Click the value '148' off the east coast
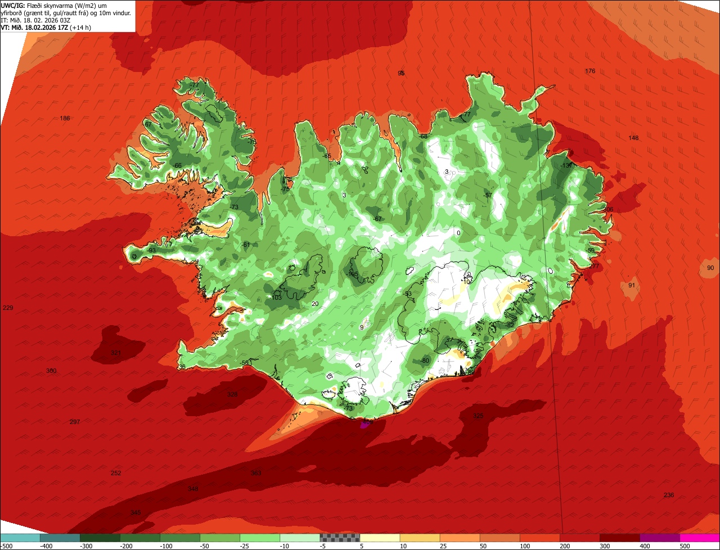The width and height of the screenshot is (720, 550). [x=633, y=138]
